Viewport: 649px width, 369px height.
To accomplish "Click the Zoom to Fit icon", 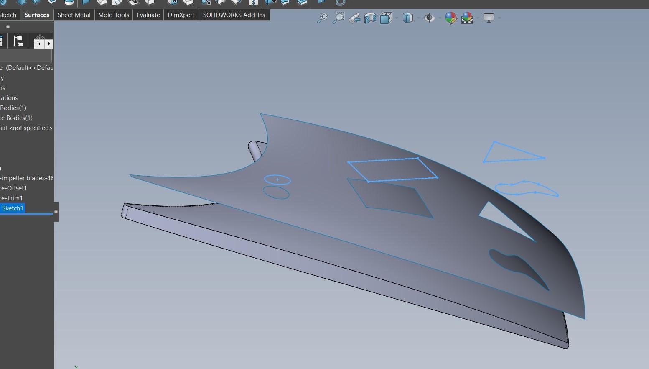I will point(322,18).
